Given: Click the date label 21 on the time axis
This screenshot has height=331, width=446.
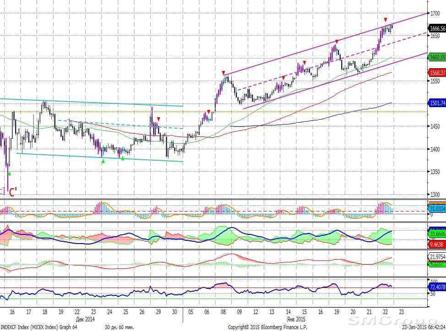Looking at the screenshot, I should [x=369, y=312].
